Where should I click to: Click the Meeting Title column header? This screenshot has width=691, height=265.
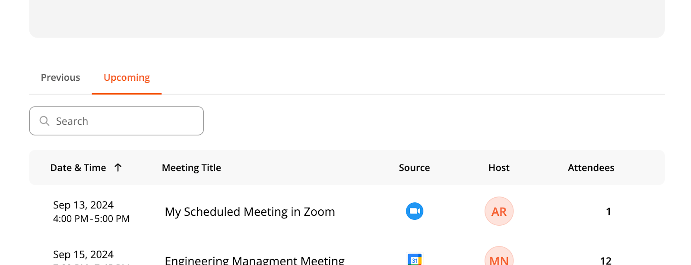pyautogui.click(x=191, y=167)
